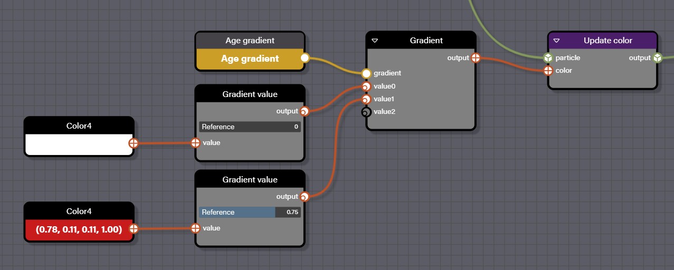Click the particle port label
The height and width of the screenshot is (270, 674).
click(x=567, y=58)
